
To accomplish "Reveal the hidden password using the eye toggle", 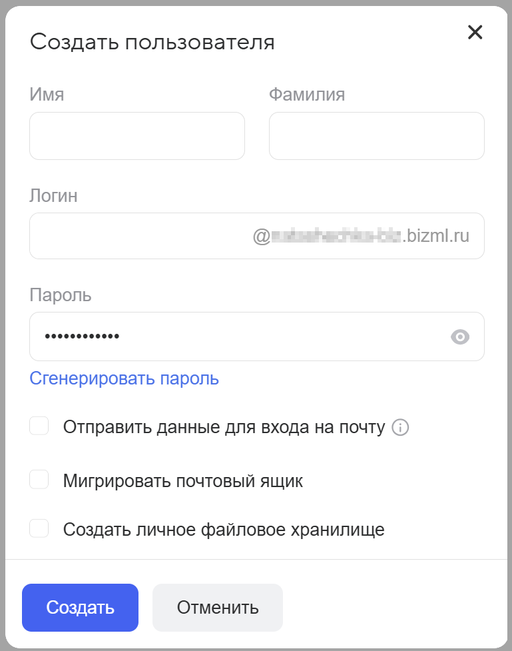I will coord(460,336).
